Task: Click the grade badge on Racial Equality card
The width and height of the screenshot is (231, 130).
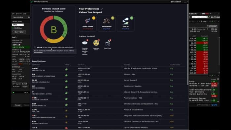Action: tap(113, 18)
